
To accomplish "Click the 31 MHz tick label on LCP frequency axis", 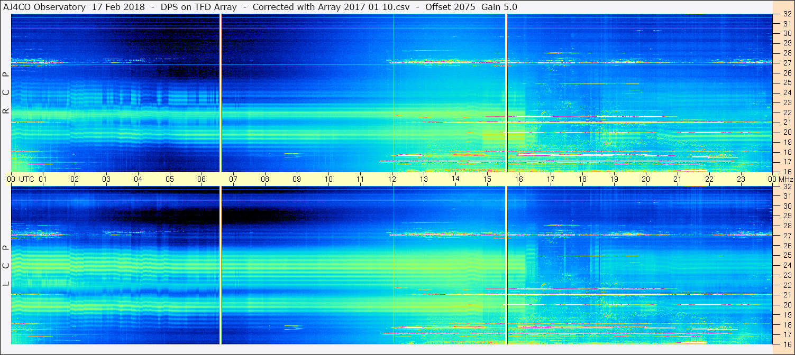I will [x=787, y=196].
